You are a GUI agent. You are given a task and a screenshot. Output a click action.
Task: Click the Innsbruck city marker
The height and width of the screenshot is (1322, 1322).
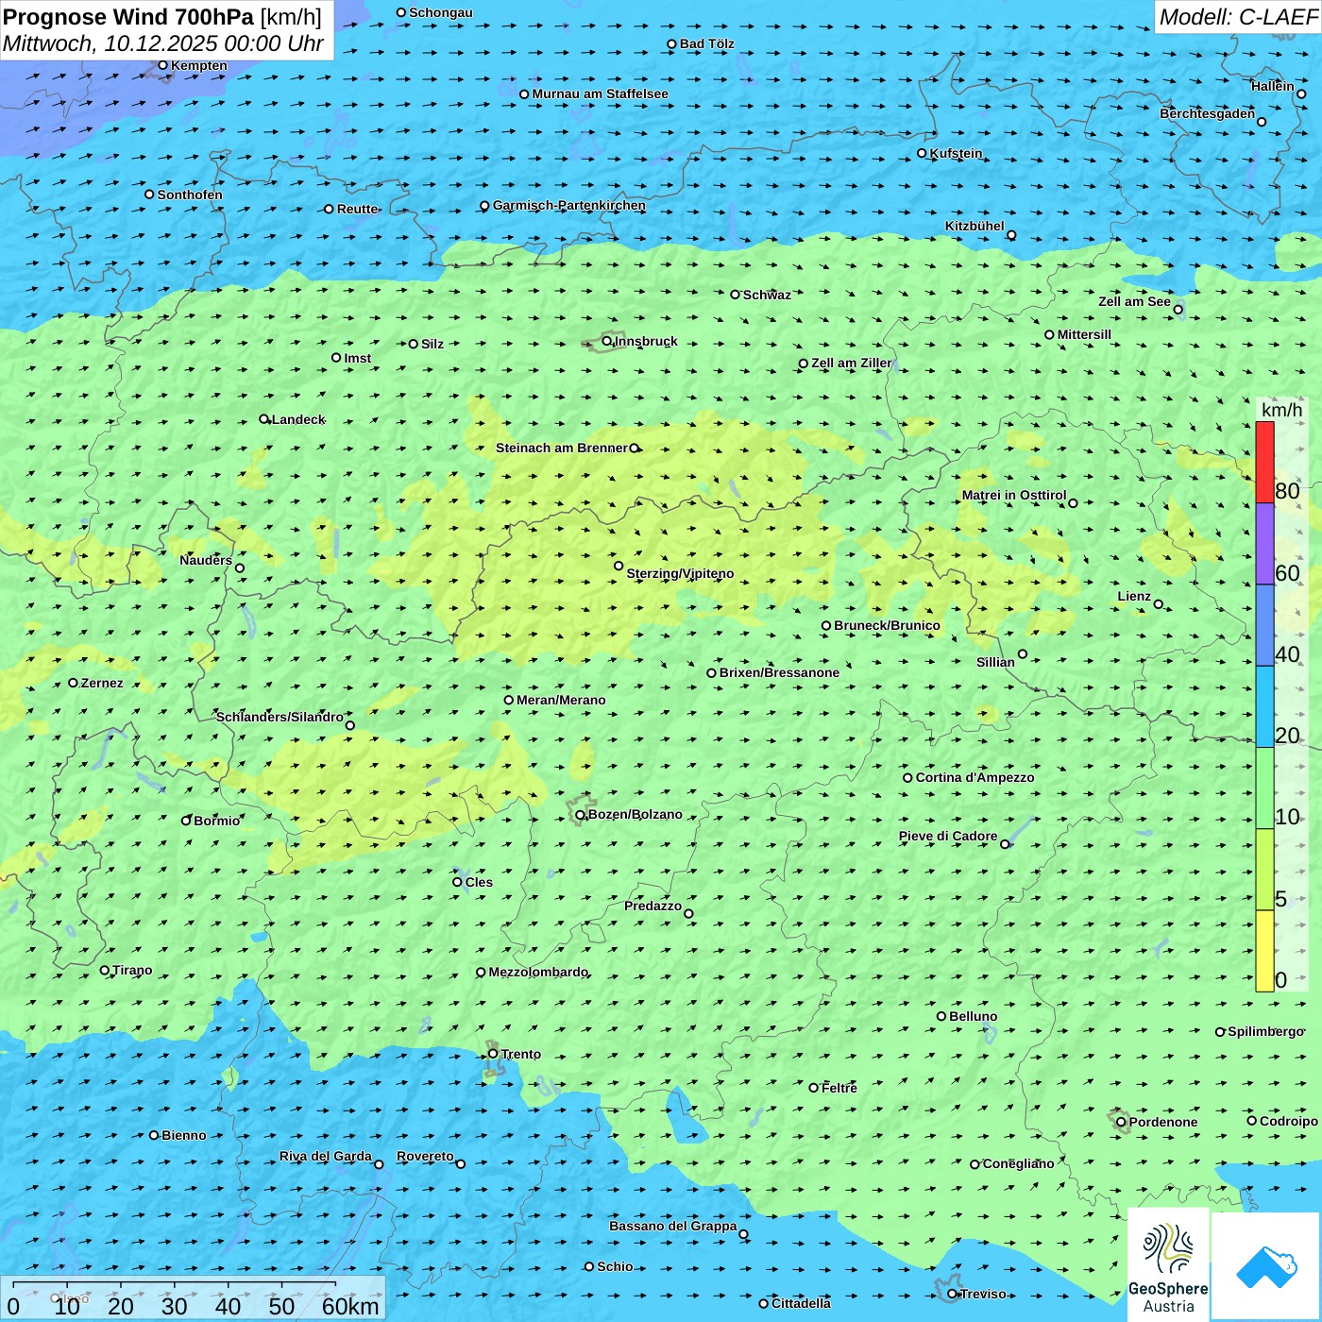[607, 341]
